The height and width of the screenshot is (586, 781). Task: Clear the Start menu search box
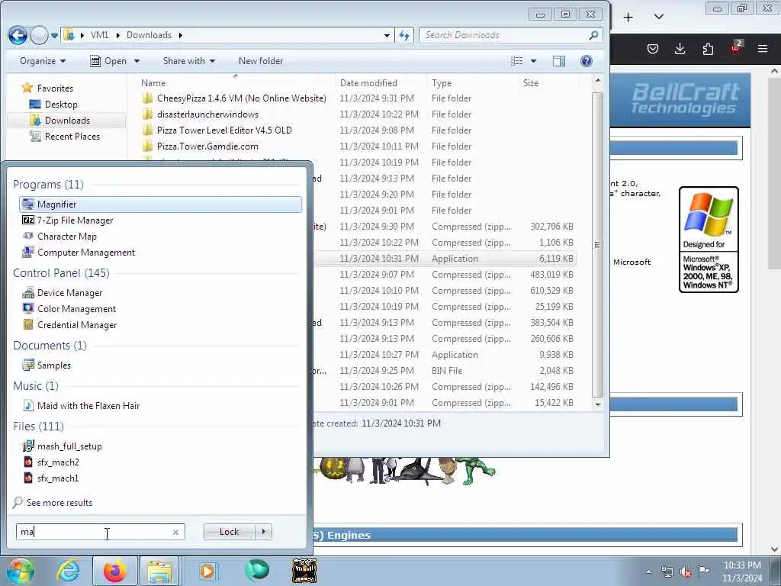pos(175,532)
